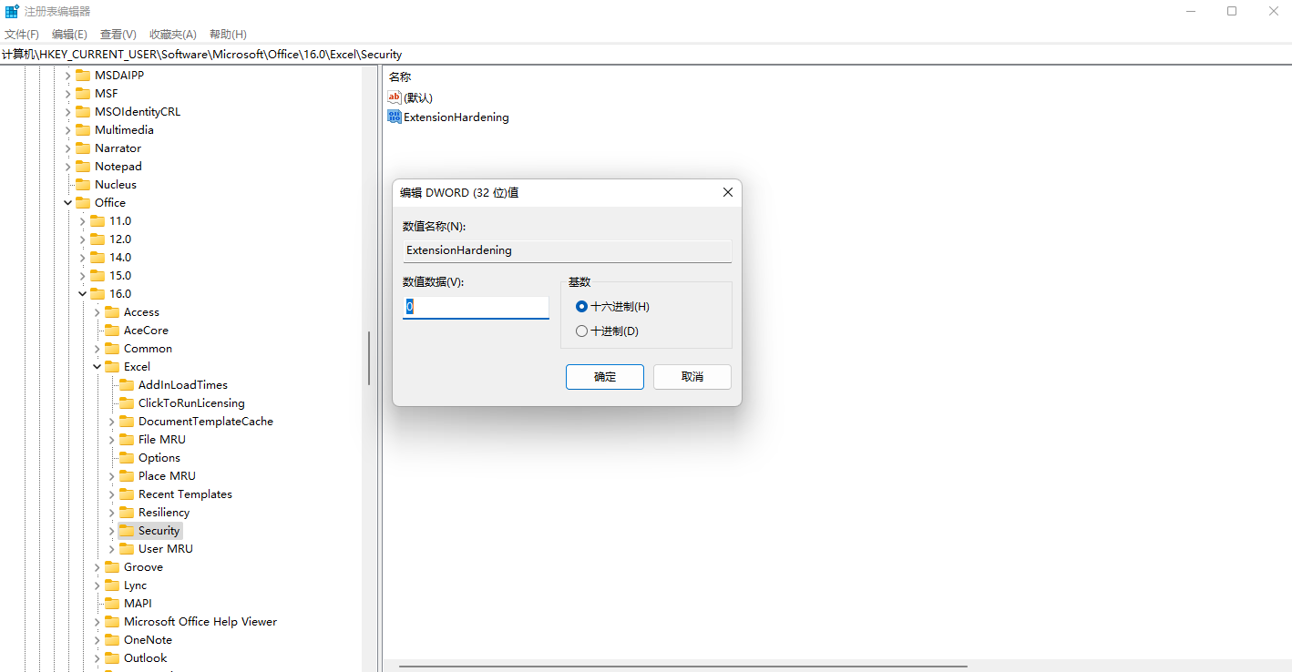This screenshot has height=672, width=1292.
Task: Click the Registry Editor app icon in title bar
Action: [12, 11]
